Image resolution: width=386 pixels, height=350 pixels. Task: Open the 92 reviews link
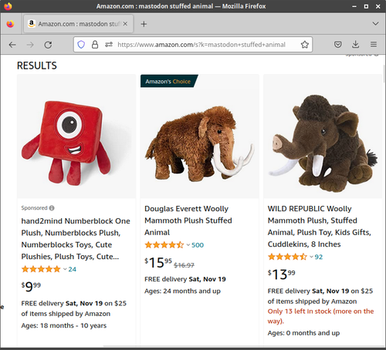coord(319,257)
